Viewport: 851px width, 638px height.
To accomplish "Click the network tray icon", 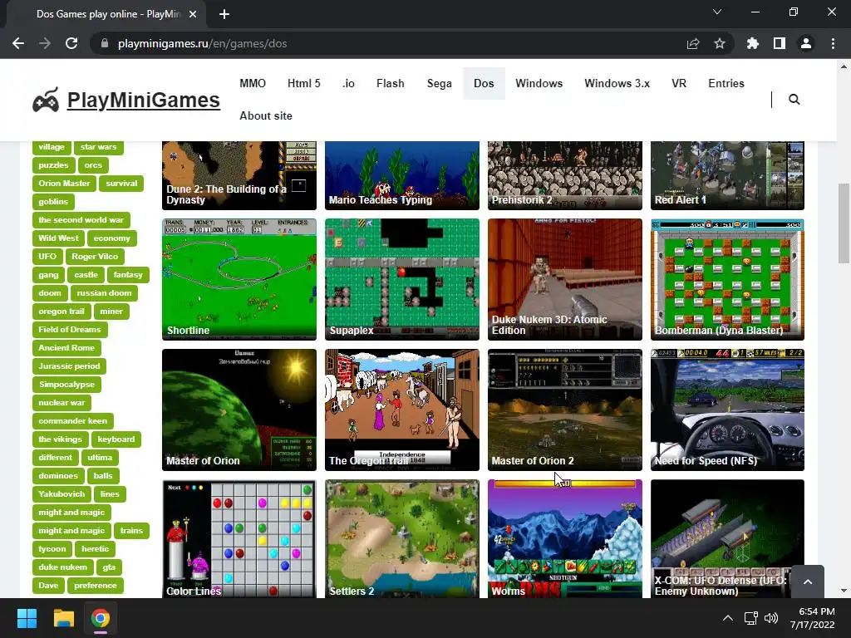I will tap(750, 618).
